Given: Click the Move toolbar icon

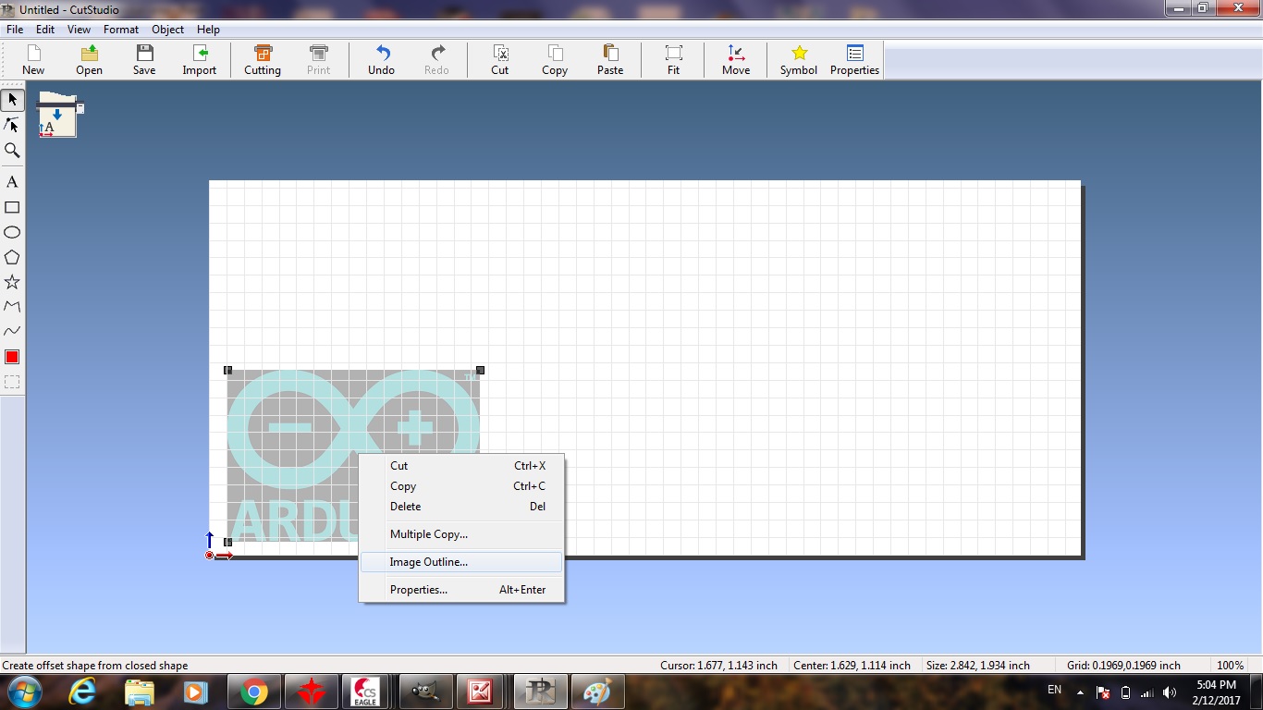Looking at the screenshot, I should coord(736,60).
